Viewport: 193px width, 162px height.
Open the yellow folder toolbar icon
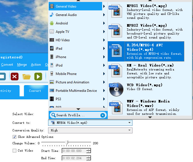coord(26,77)
